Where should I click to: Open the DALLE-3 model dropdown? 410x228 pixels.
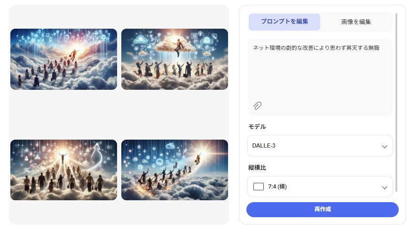[320, 146]
